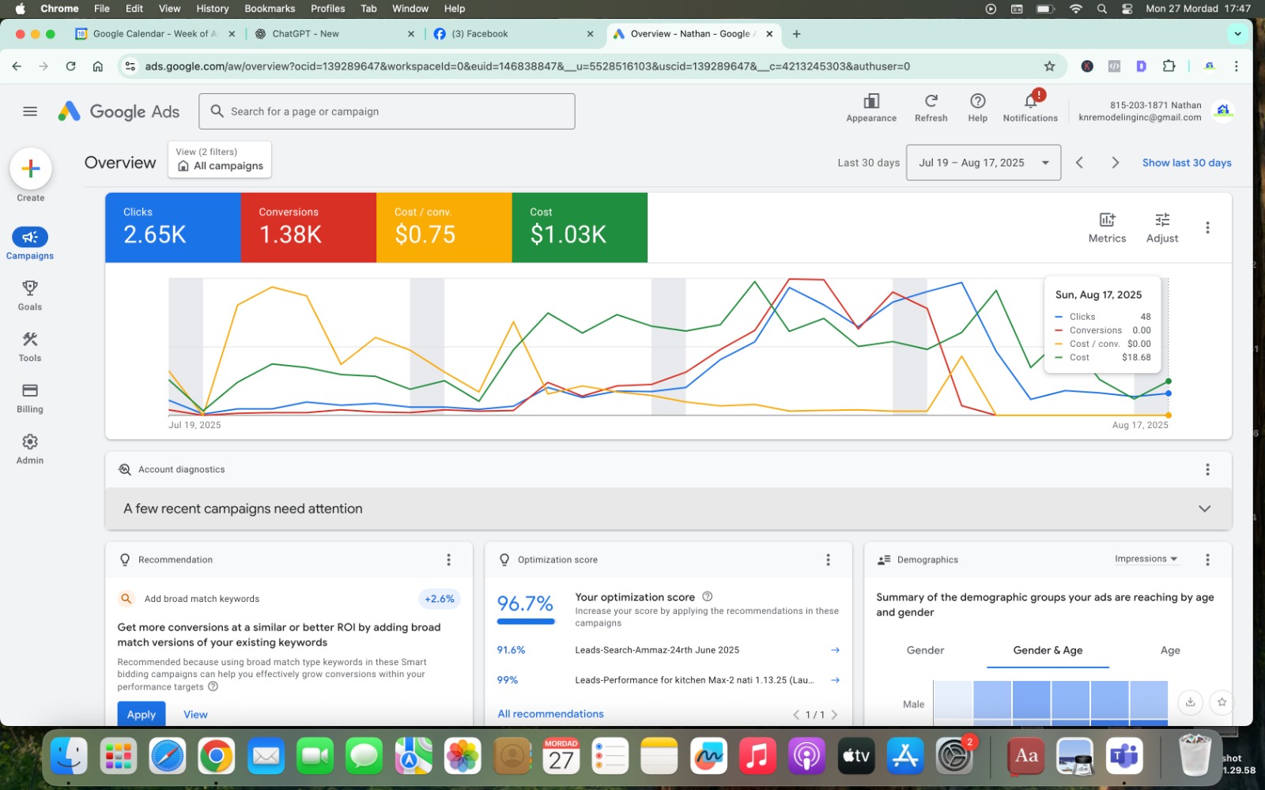Viewport: 1265px width, 790px height.
Task: Open the History menu in menu bar
Action: coord(212,9)
